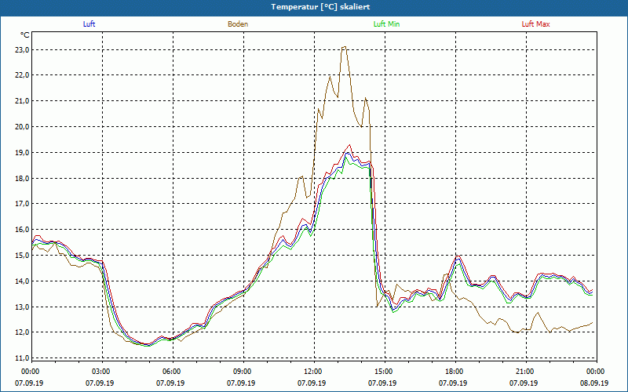
Task: Click the 11,0 value on the temperature axis
Action: (x=22, y=358)
